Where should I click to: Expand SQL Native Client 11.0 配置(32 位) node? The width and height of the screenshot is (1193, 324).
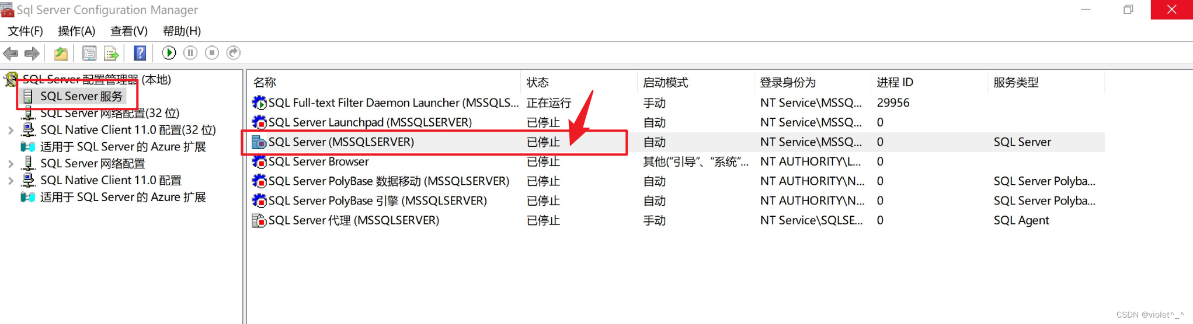click(11, 131)
